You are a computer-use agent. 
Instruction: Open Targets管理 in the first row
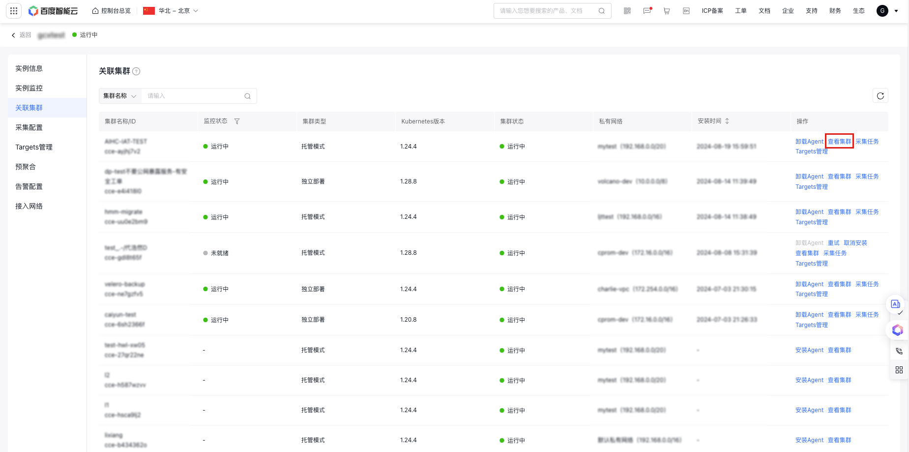(x=812, y=151)
